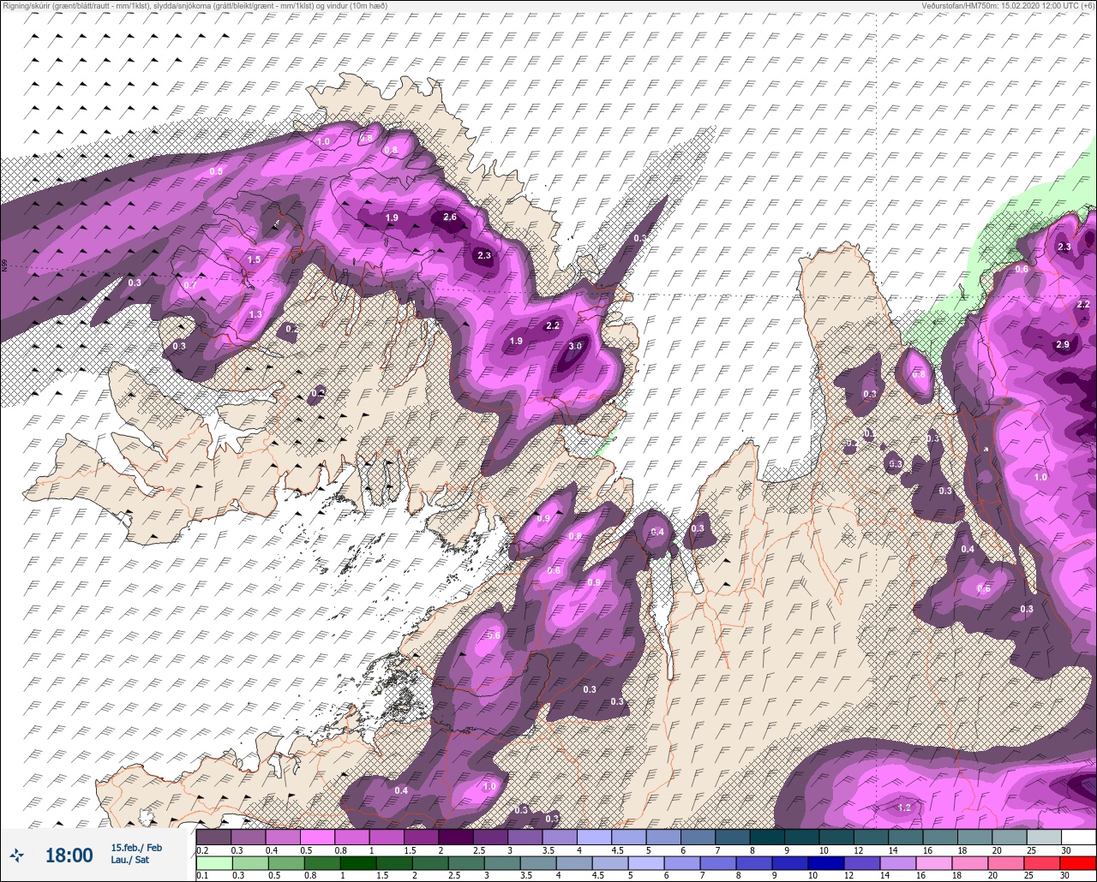Select the precipitation value '1.5' on the map

coord(254,259)
